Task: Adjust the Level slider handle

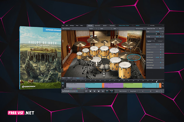Action: (156, 34)
